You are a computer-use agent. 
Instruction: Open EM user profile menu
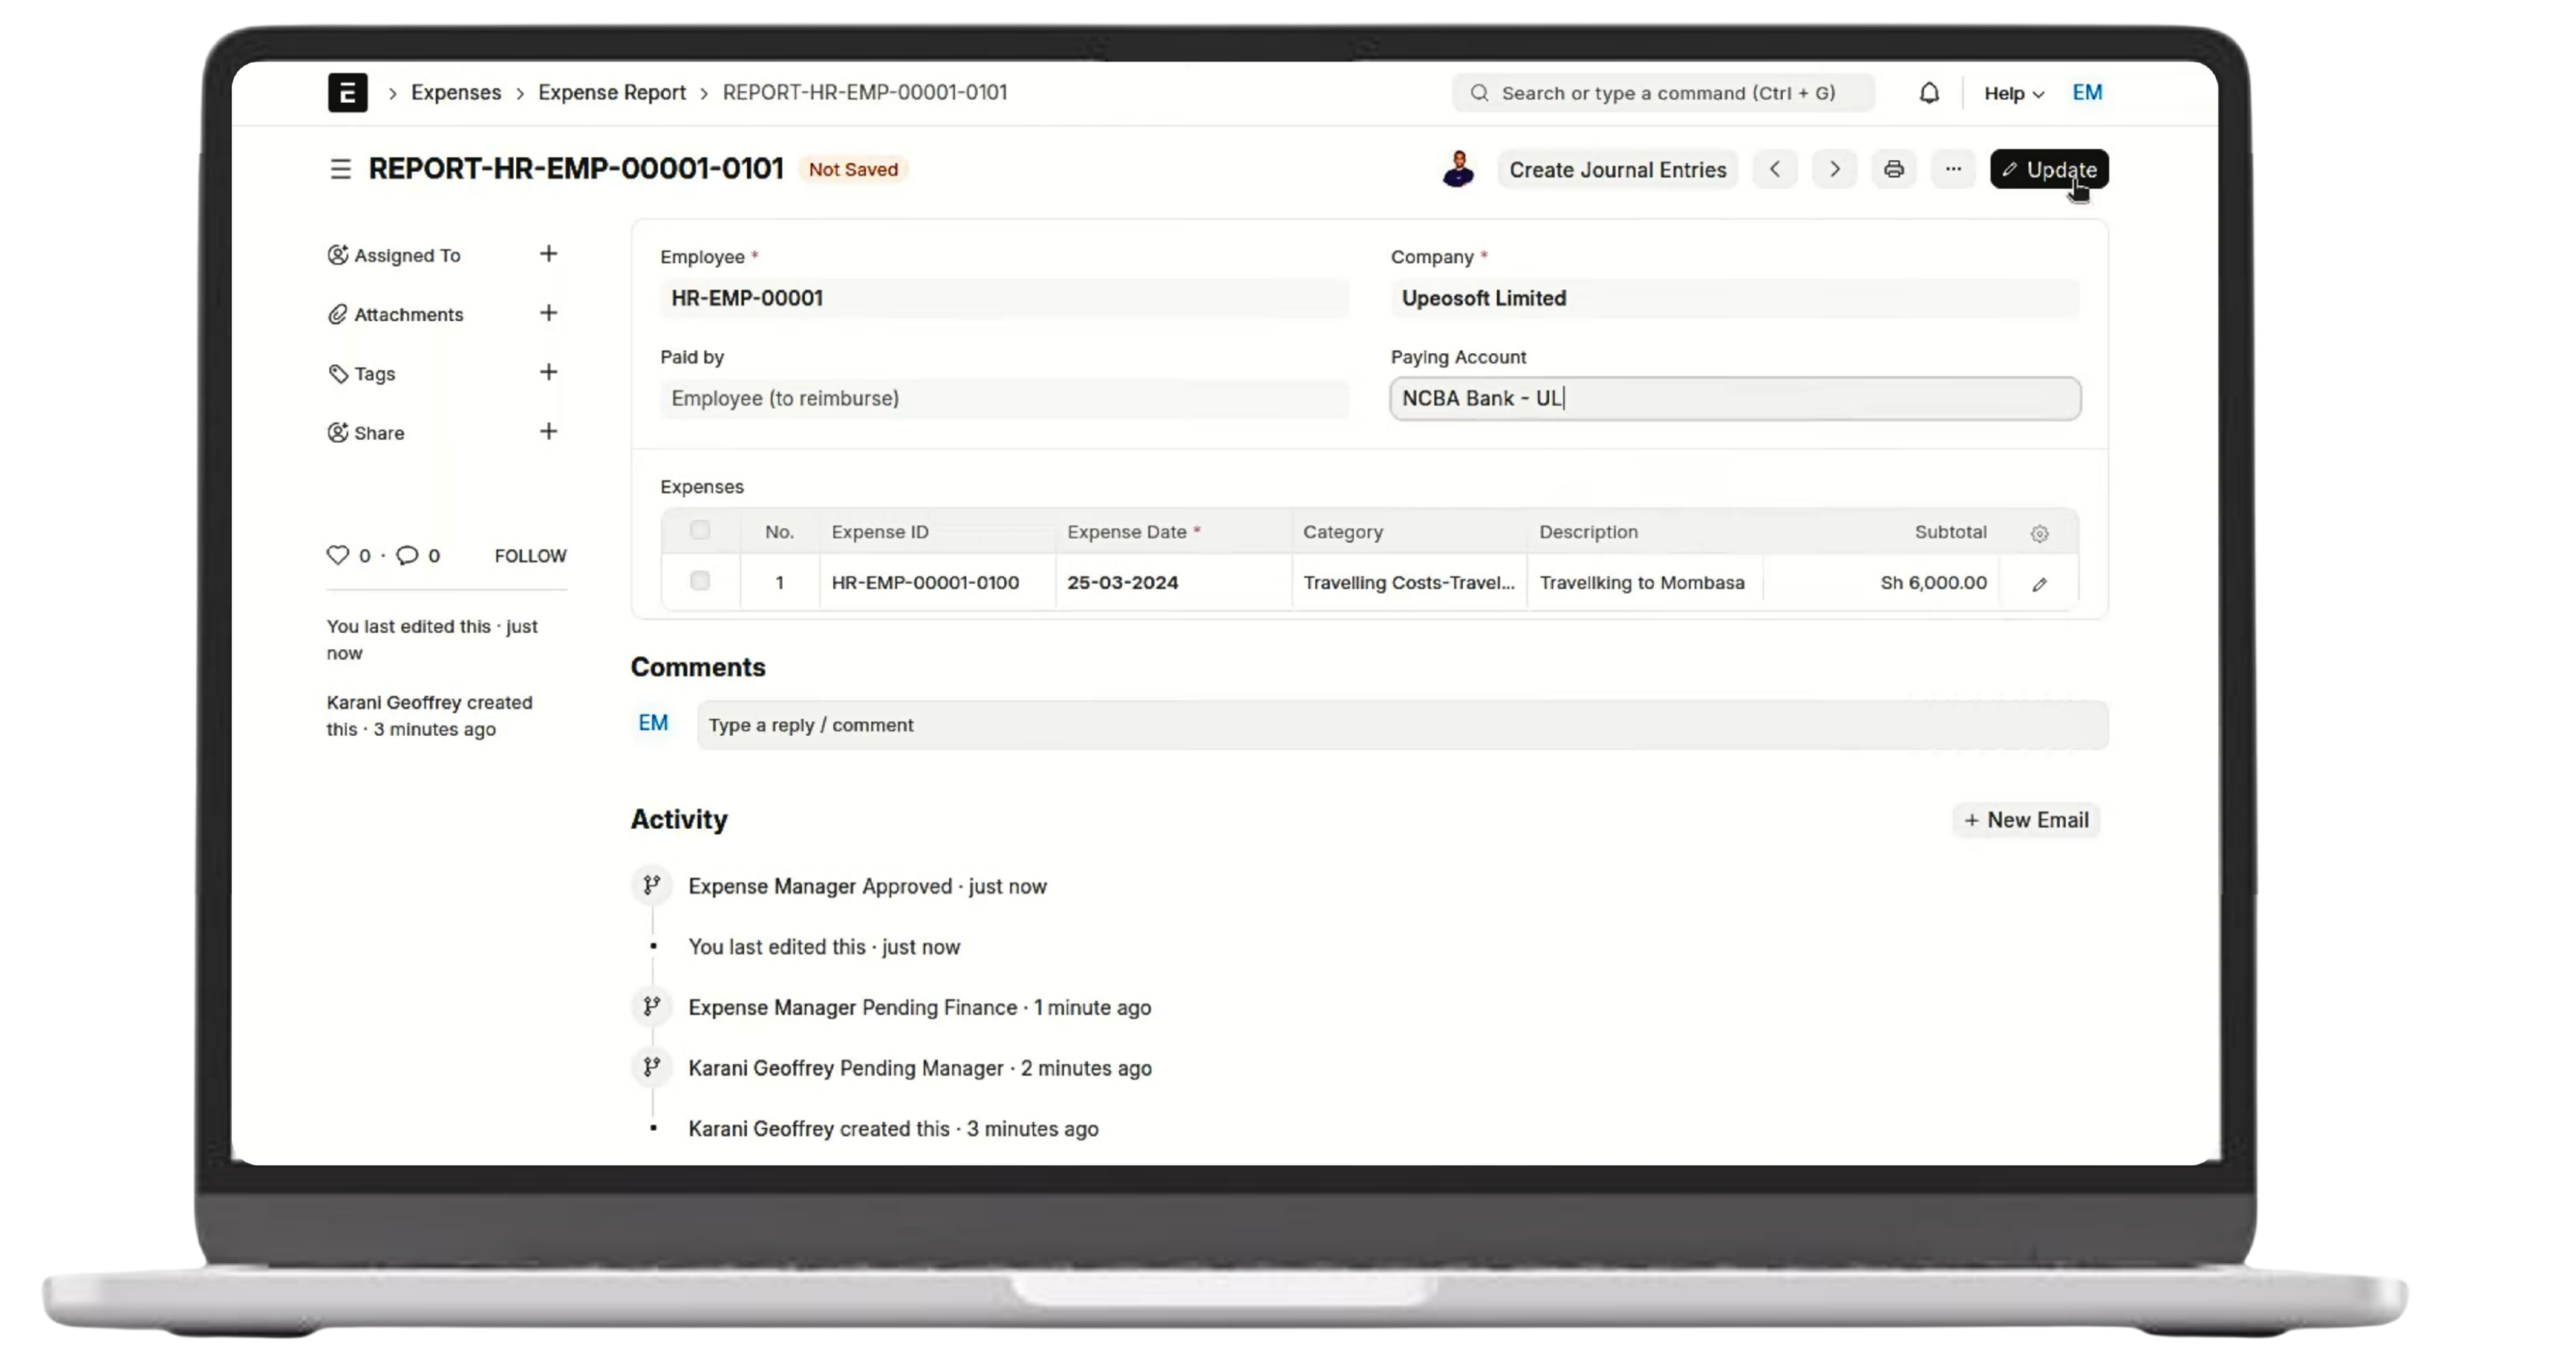click(x=2087, y=93)
